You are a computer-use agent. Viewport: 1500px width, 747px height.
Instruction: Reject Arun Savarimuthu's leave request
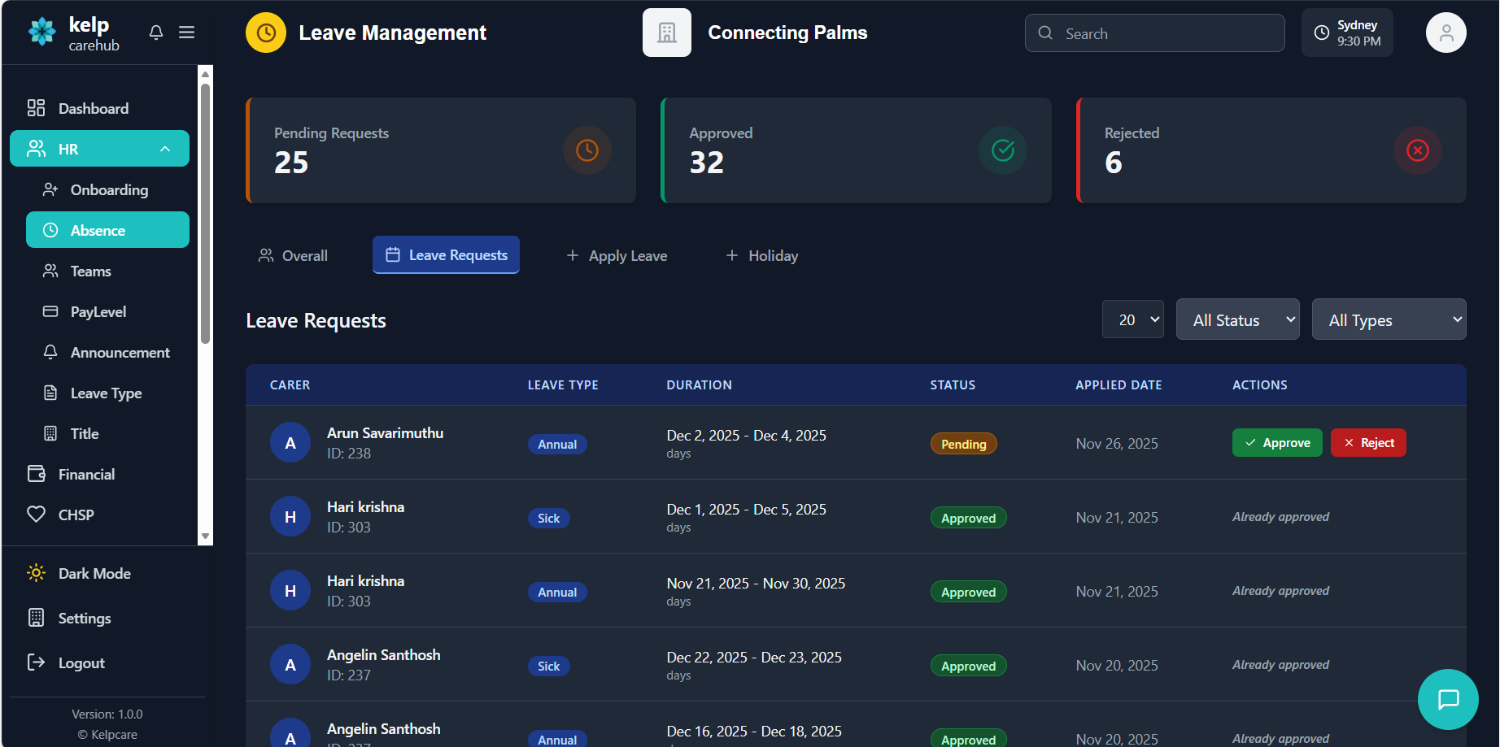[x=1367, y=443]
